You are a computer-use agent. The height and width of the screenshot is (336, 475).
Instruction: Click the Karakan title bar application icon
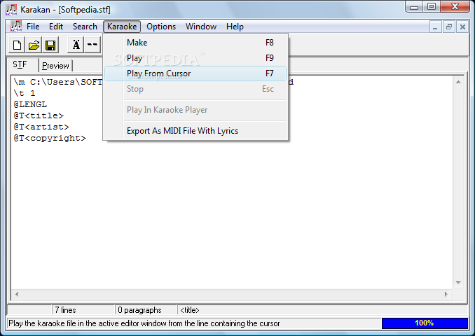(11, 9)
